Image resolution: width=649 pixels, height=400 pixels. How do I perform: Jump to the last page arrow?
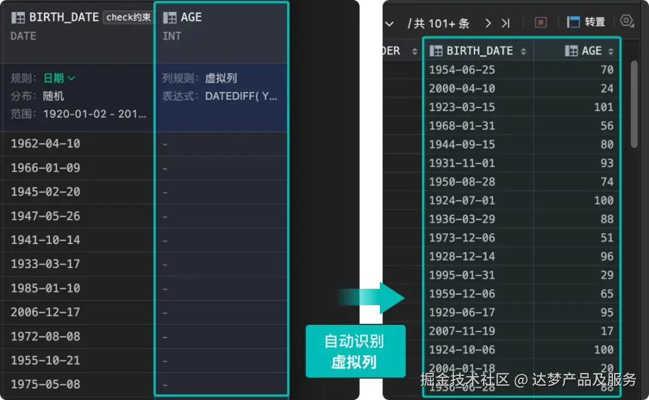(x=506, y=23)
